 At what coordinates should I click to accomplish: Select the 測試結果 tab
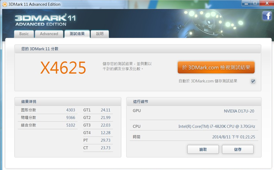(77, 34)
